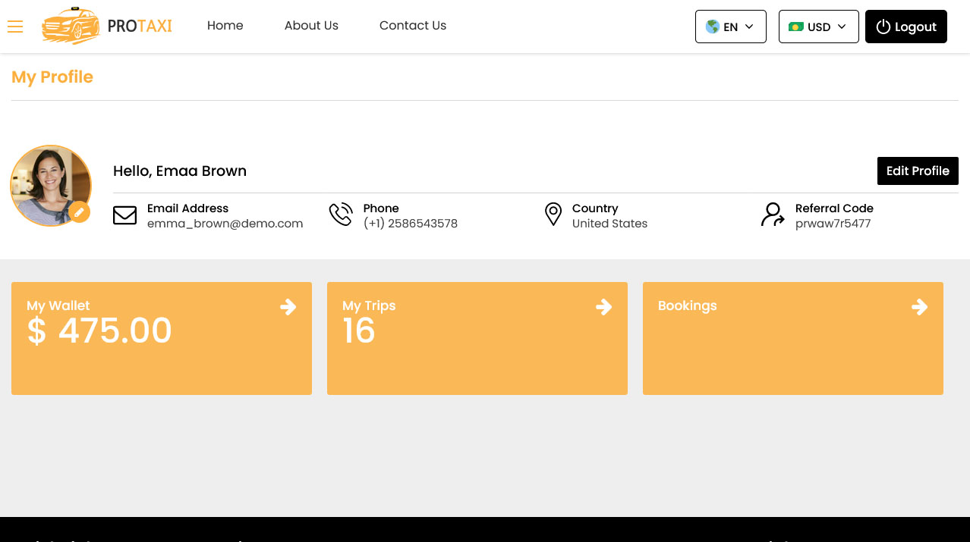This screenshot has width=970, height=542.
Task: Expand the USD currency dropdown
Action: point(819,27)
